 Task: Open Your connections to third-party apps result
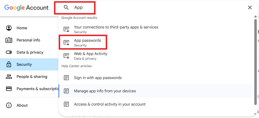pyautogui.click(x=116, y=29)
